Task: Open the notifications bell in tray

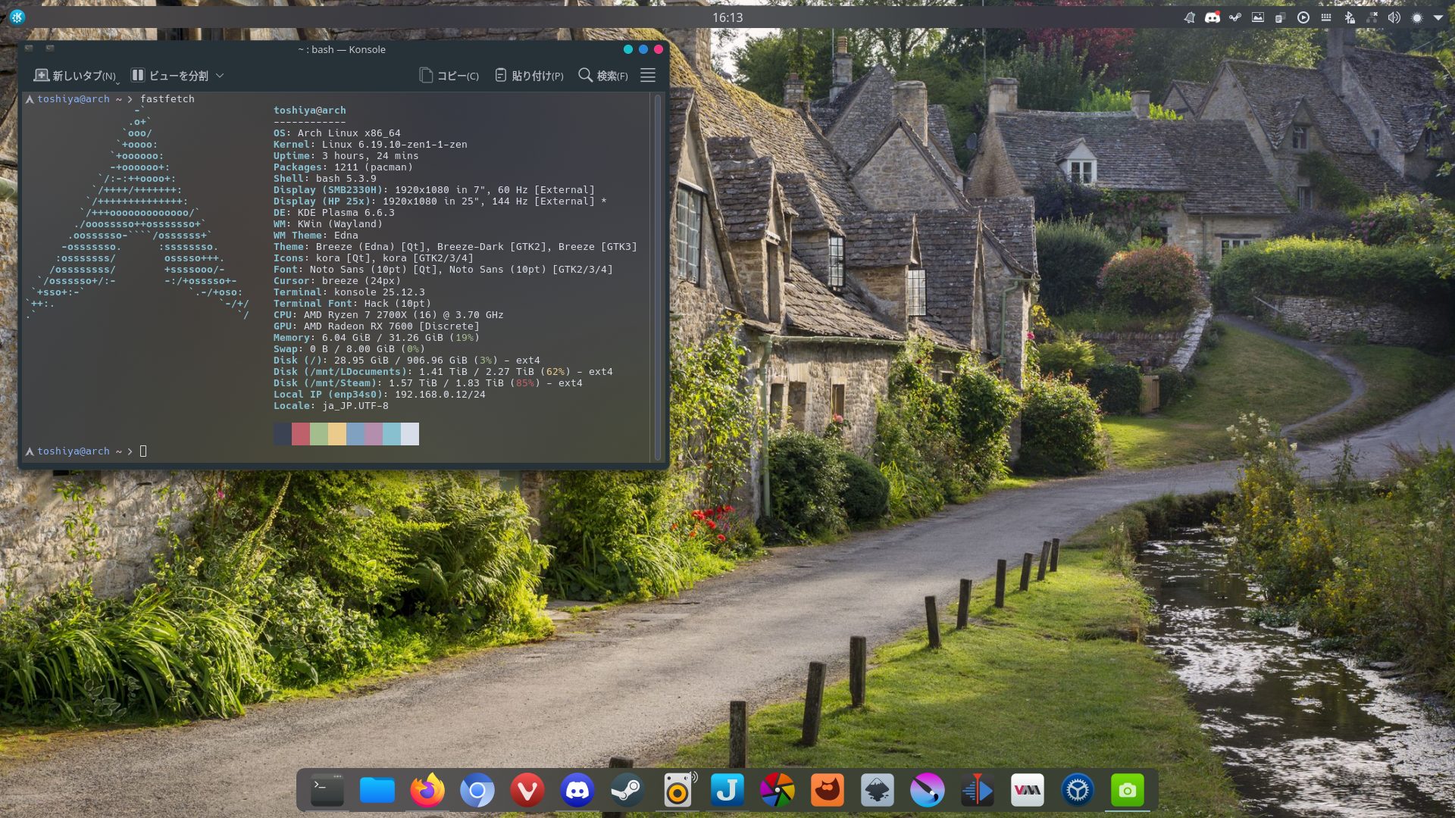Action: point(1190,17)
